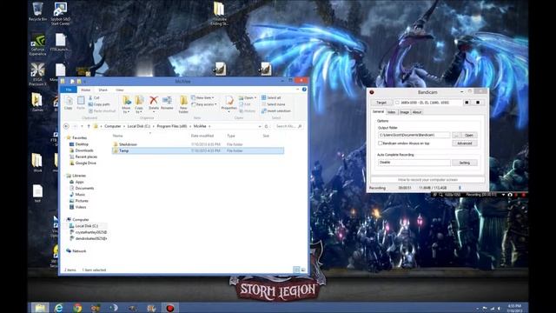The height and width of the screenshot is (313, 556).
Task: Open Documents library in navigation pane
Action: point(84,189)
